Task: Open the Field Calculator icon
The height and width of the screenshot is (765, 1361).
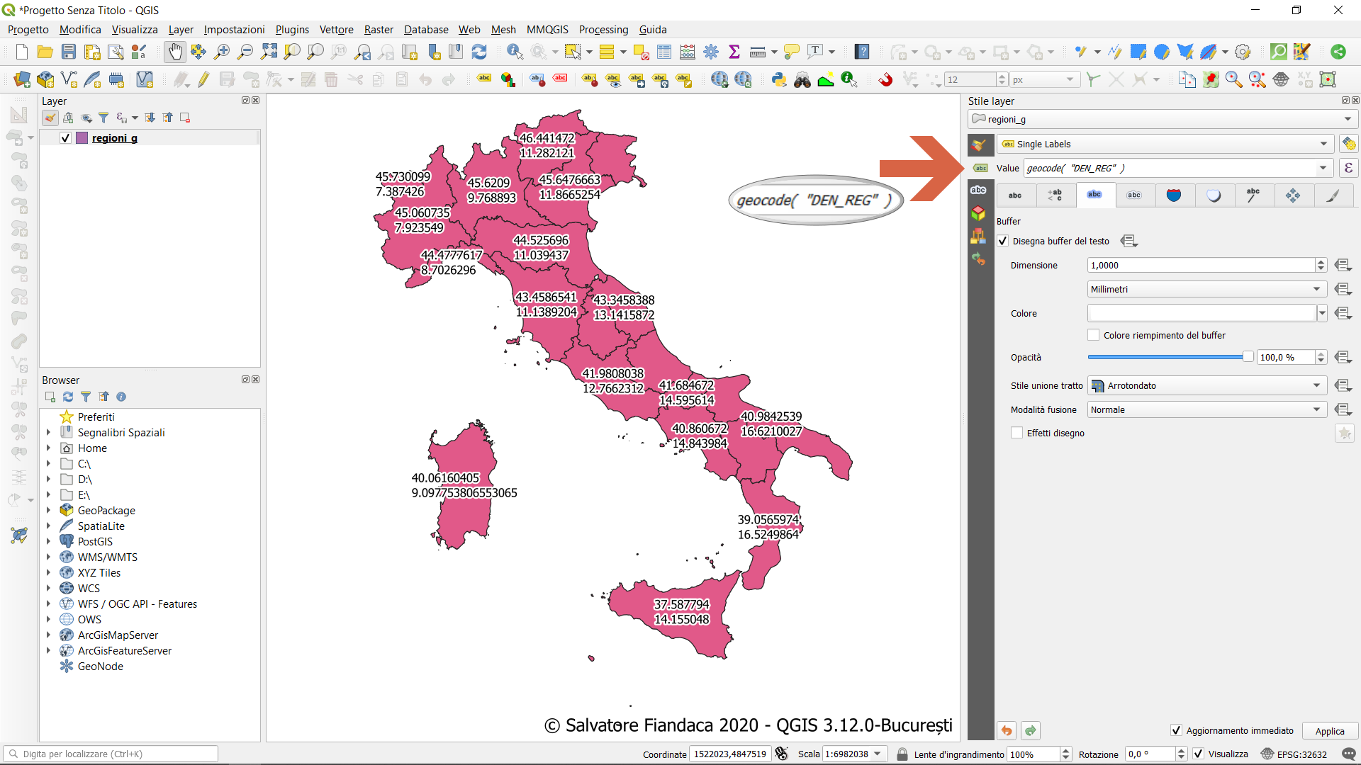Action: click(687, 52)
